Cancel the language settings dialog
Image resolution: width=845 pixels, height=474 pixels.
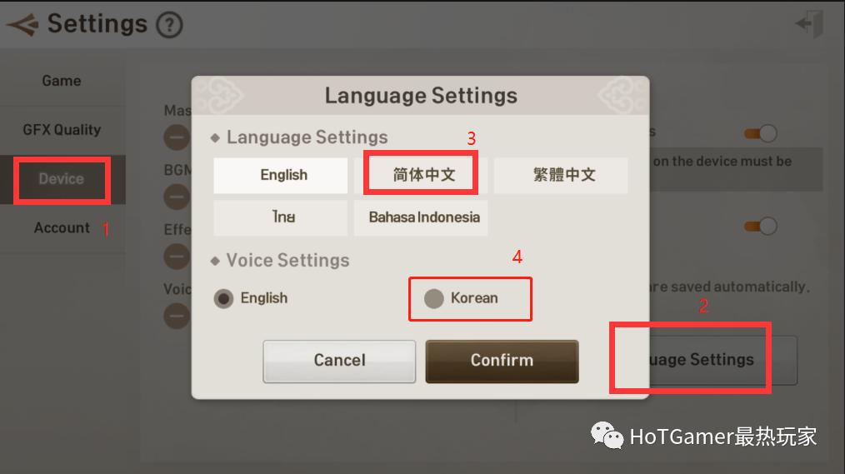[339, 361]
